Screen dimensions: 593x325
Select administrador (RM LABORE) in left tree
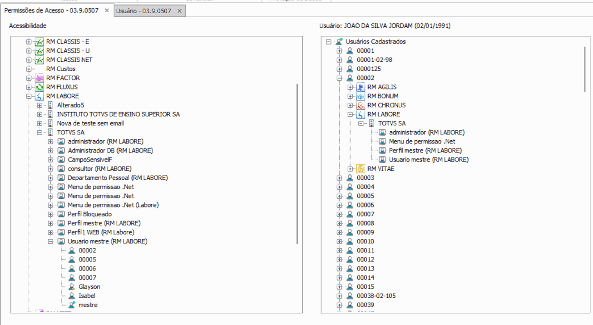[x=105, y=142]
